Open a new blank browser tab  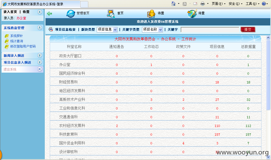[x=84, y=4]
